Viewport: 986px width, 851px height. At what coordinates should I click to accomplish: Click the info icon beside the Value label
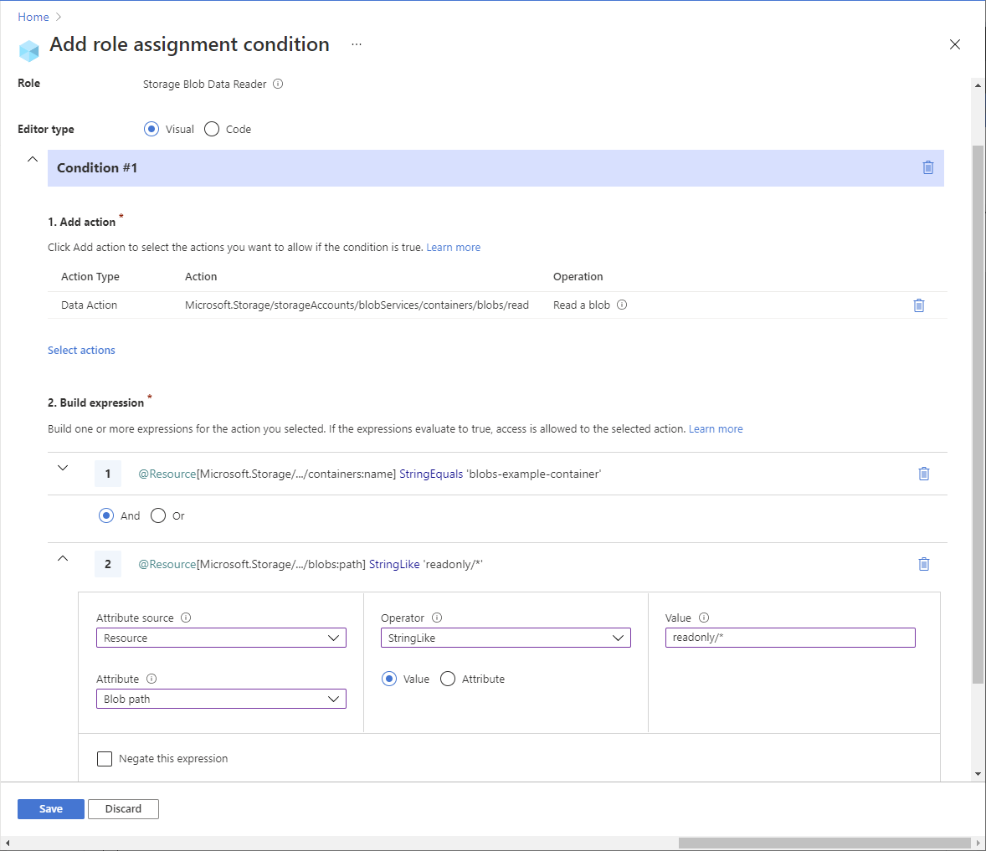(x=701, y=618)
